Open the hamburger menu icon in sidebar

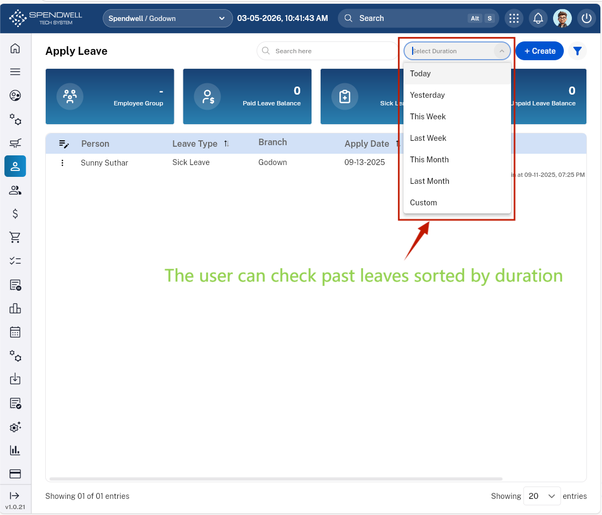(15, 71)
